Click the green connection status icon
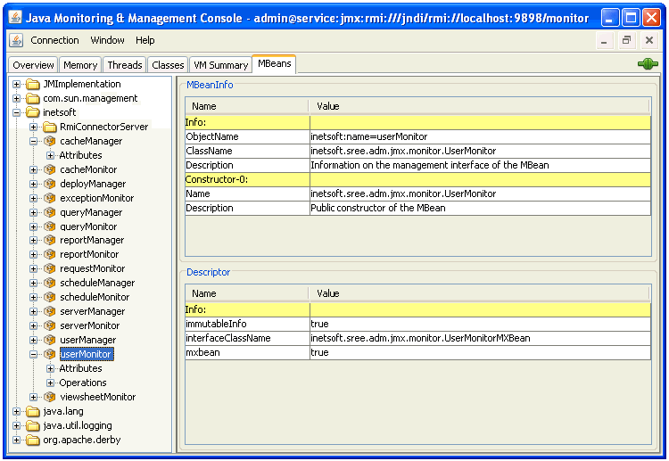 point(648,64)
